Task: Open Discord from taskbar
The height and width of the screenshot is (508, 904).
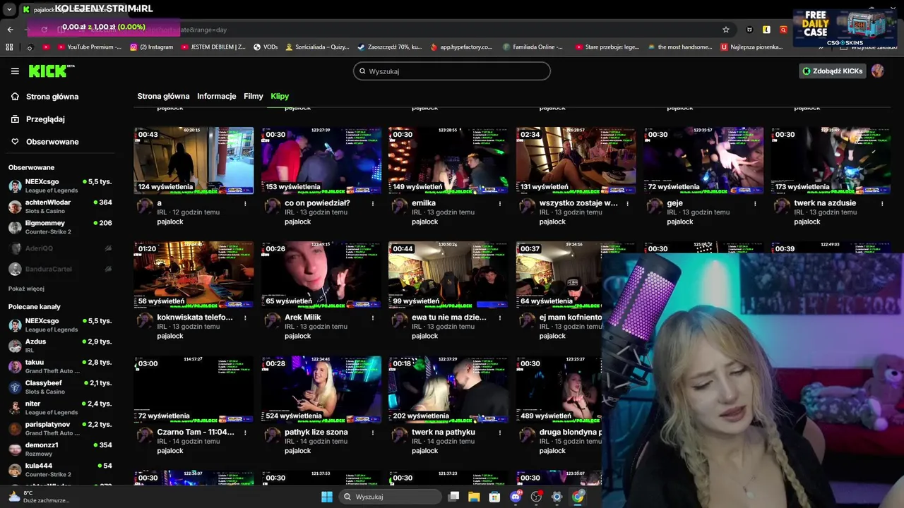Action: tap(516, 497)
